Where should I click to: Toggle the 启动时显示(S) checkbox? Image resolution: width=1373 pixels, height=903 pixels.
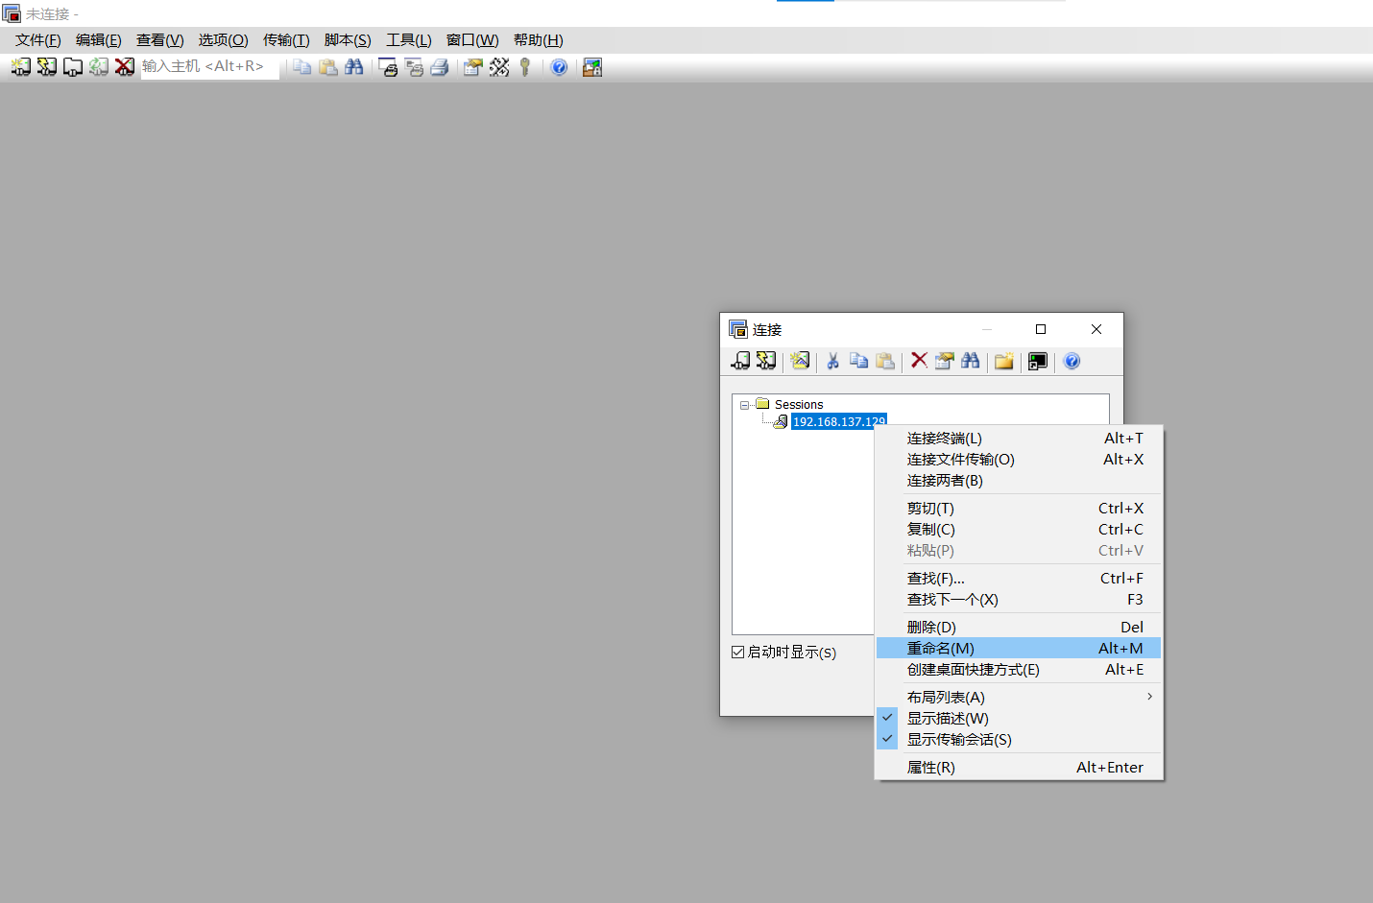tap(737, 652)
